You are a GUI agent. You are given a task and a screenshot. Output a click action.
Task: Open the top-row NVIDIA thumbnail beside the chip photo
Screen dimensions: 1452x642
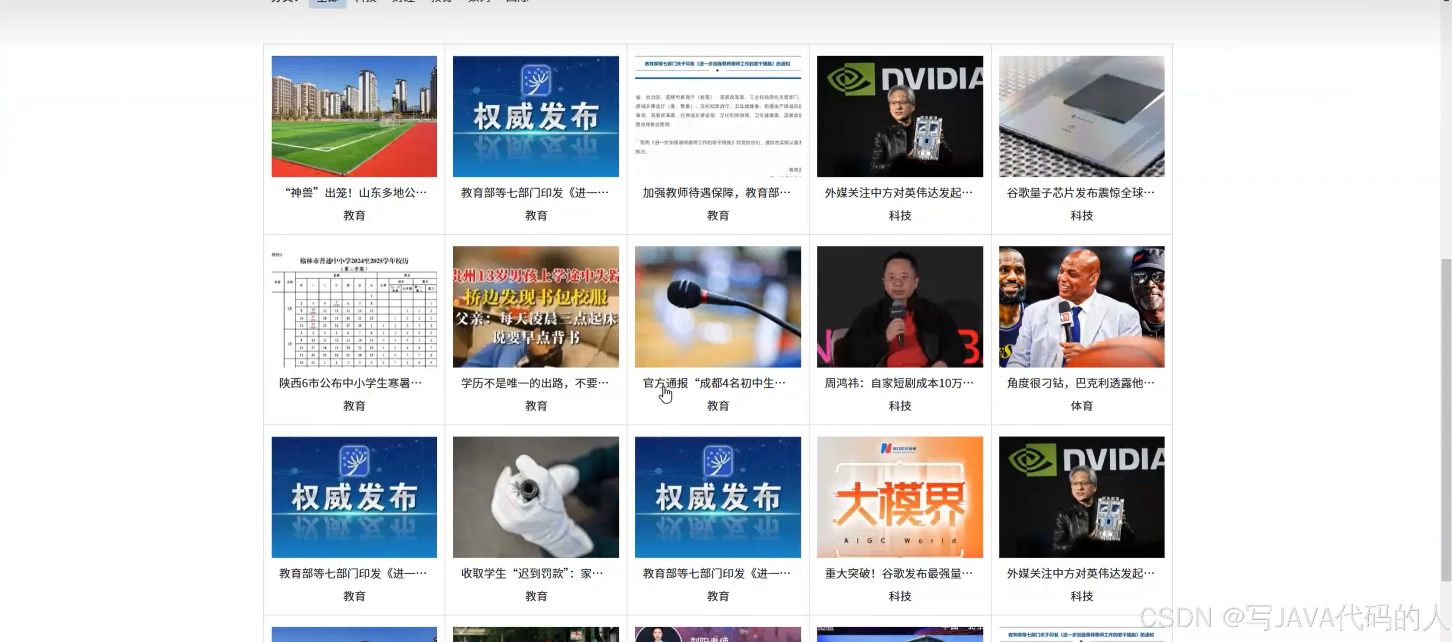(x=900, y=117)
